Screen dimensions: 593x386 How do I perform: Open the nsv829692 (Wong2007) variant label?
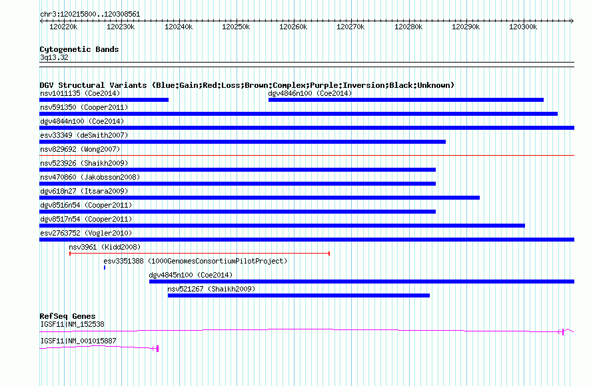[80, 149]
